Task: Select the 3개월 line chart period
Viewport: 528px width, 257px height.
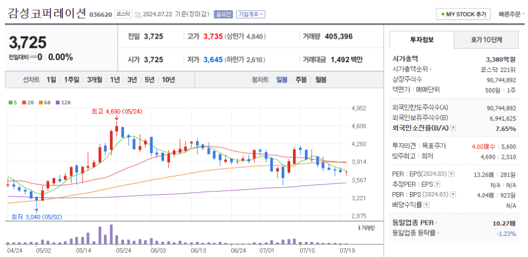Action: 94,80
